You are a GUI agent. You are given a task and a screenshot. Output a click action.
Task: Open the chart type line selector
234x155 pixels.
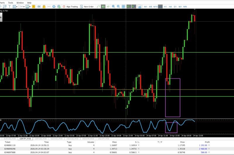(x=22, y=6)
